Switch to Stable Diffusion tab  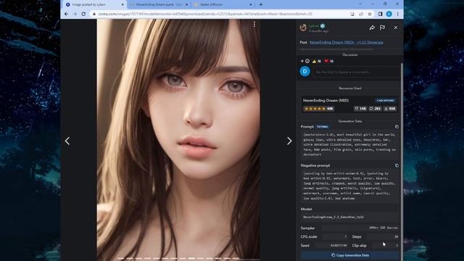223,4
